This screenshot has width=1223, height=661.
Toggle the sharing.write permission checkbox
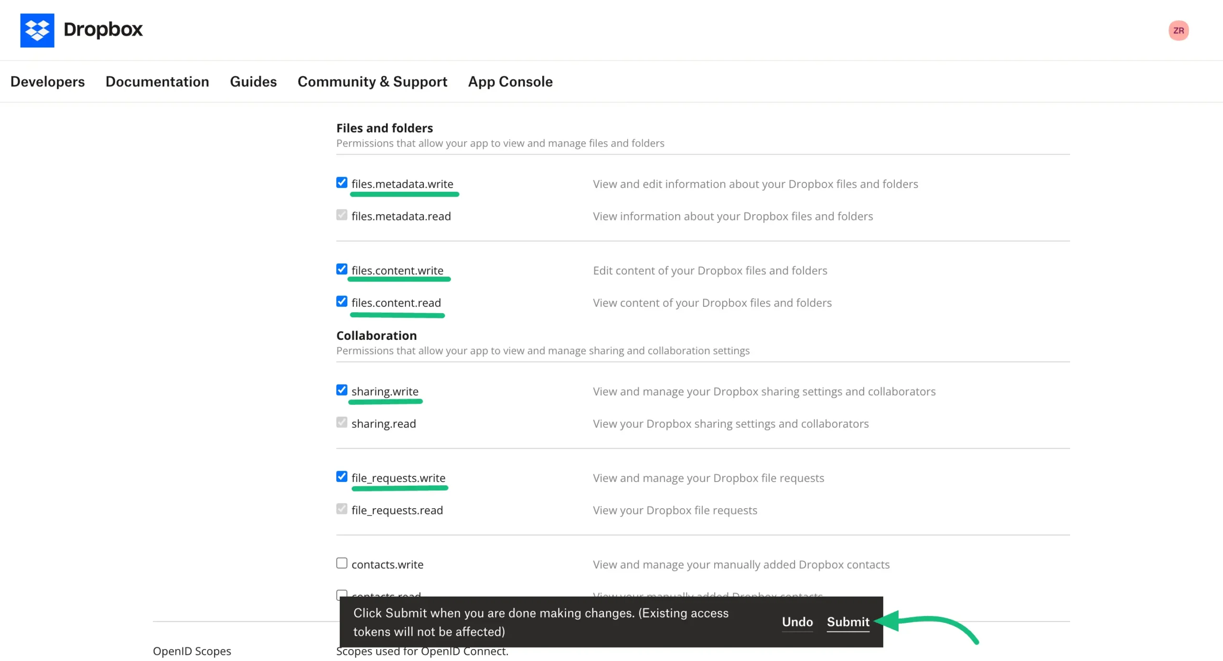(341, 390)
